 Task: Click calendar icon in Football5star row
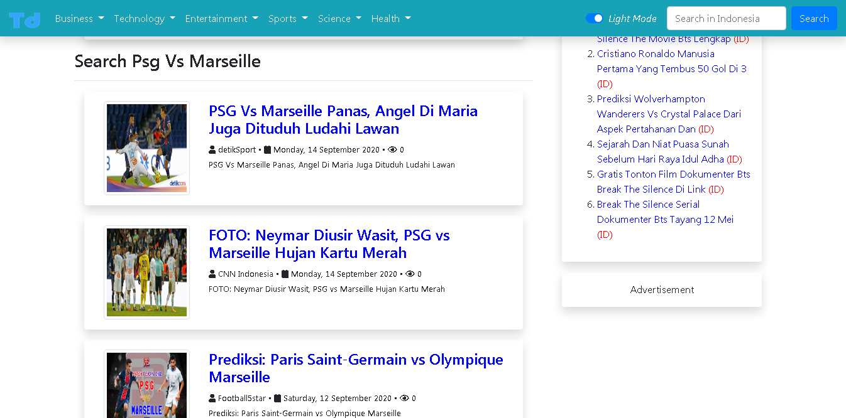click(x=277, y=399)
